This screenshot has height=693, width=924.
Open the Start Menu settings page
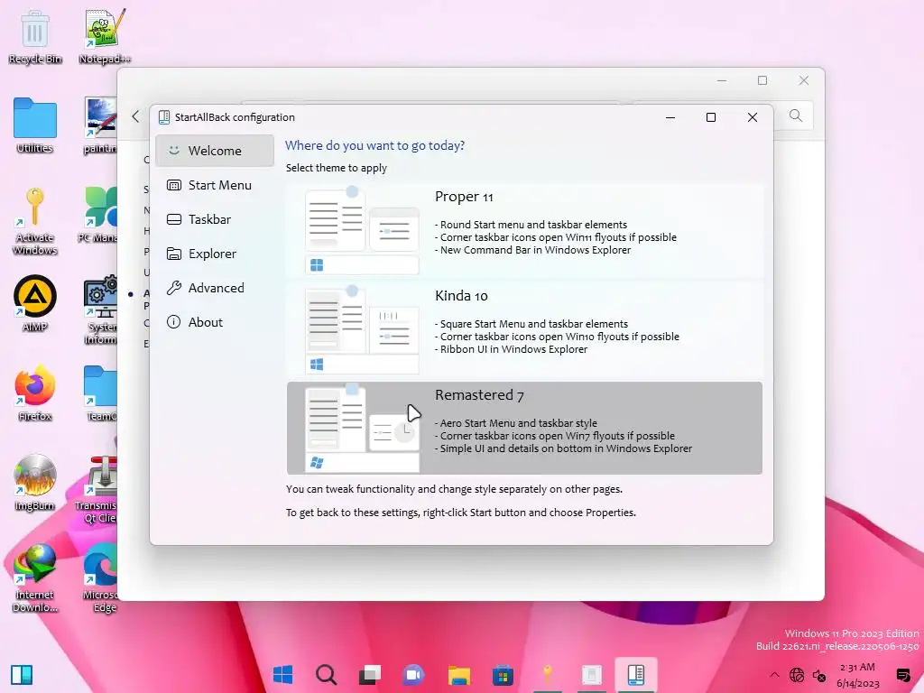coord(215,185)
